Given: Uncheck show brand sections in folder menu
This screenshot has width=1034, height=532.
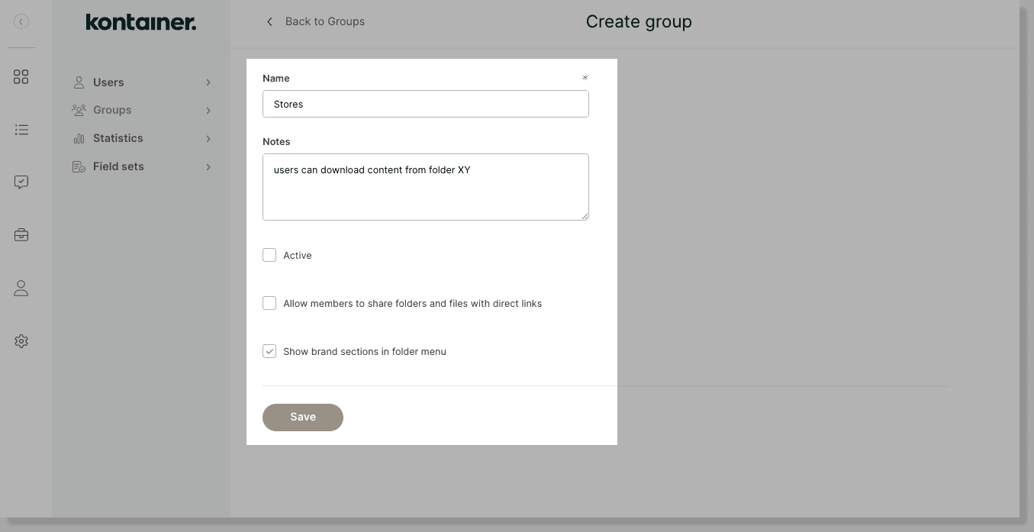Looking at the screenshot, I should pyautogui.click(x=269, y=351).
